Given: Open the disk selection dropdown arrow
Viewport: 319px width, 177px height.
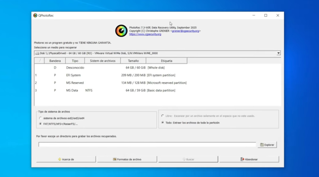Looking at the screenshot, I should [x=278, y=53].
